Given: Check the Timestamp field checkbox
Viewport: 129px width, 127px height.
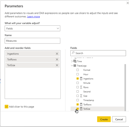Looking at the screenshot, I should [77, 100].
